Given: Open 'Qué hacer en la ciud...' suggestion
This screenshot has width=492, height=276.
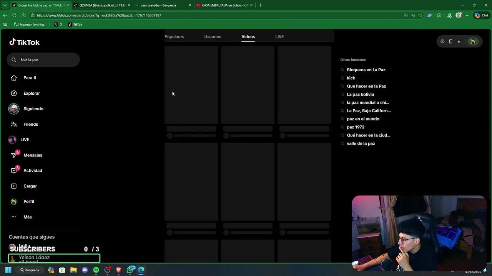Looking at the screenshot, I should coord(368,135).
